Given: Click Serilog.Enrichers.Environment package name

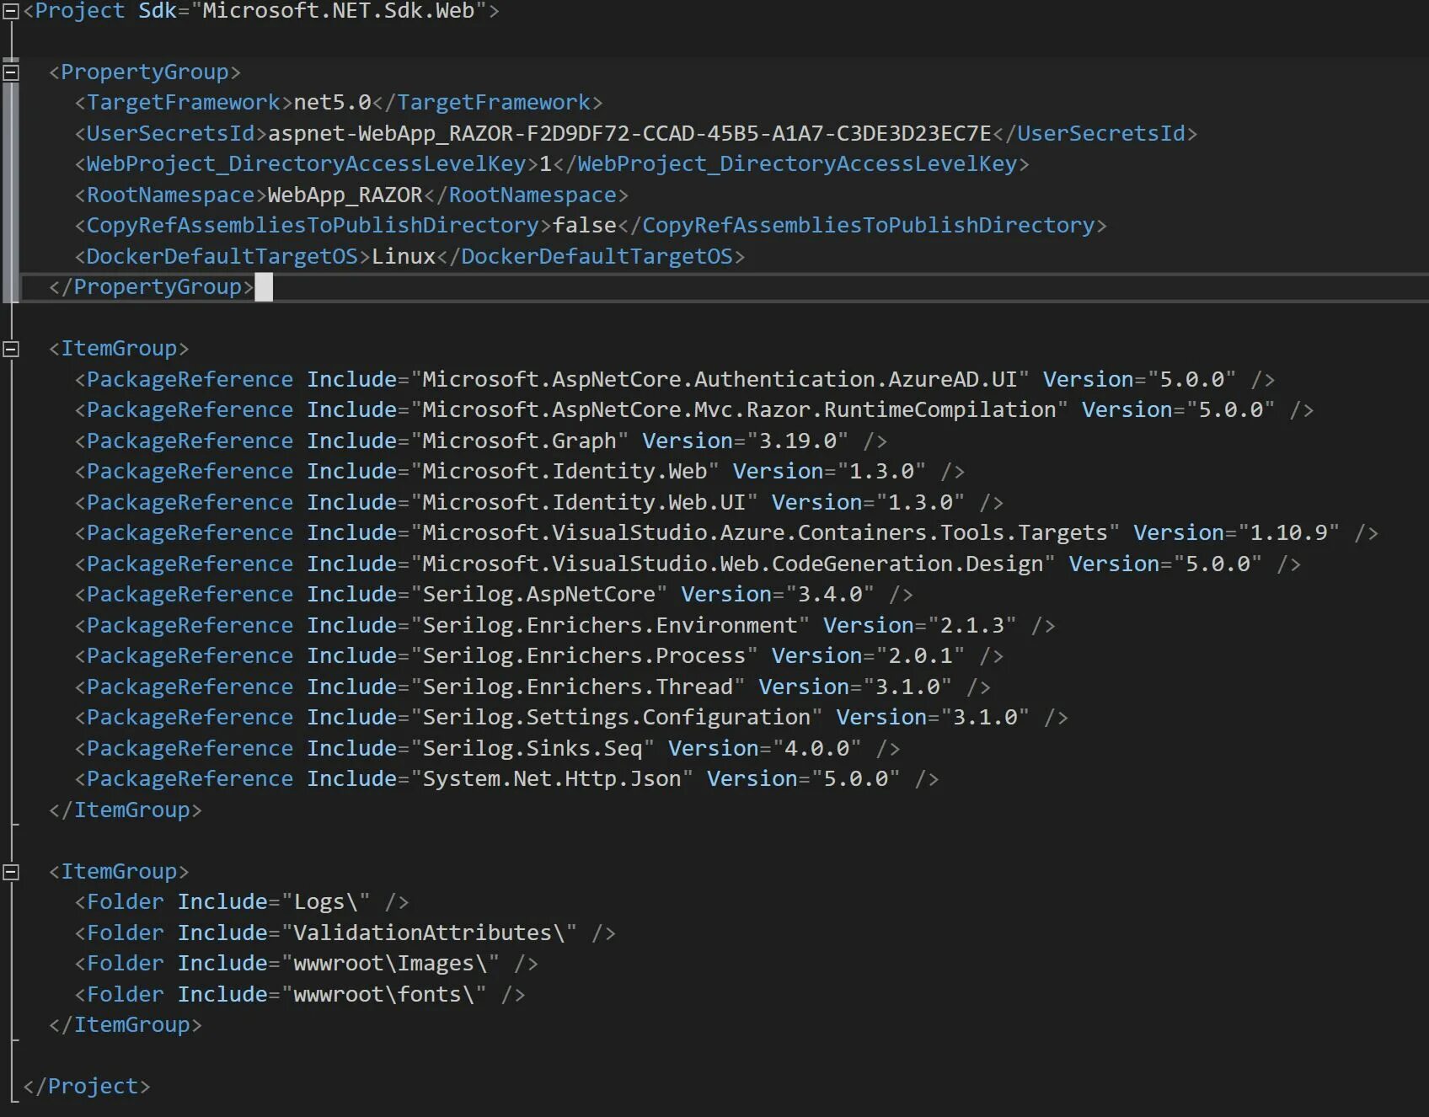Looking at the screenshot, I should pyautogui.click(x=610, y=625).
